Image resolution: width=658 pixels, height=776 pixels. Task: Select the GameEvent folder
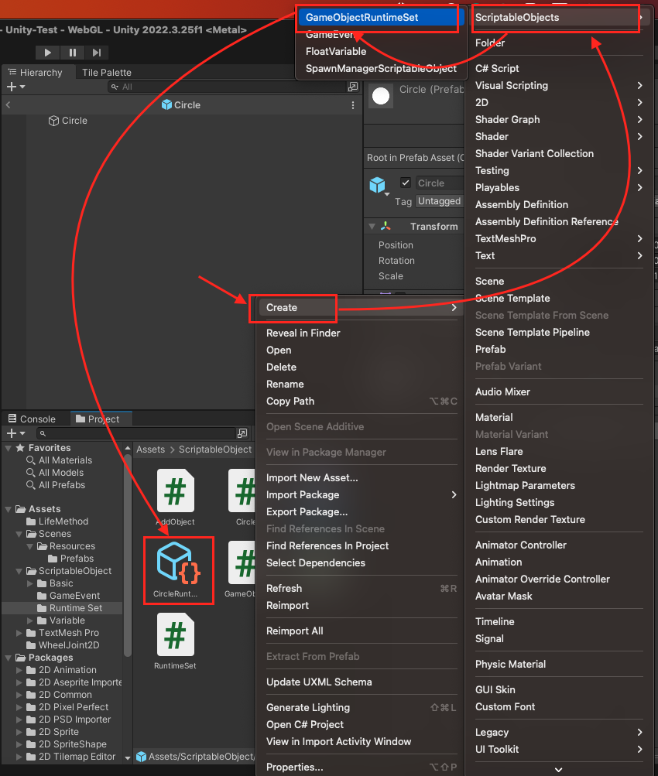[x=68, y=596]
